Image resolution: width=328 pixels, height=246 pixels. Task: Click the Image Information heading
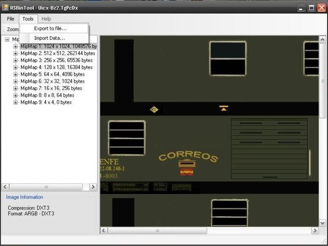pos(25,197)
